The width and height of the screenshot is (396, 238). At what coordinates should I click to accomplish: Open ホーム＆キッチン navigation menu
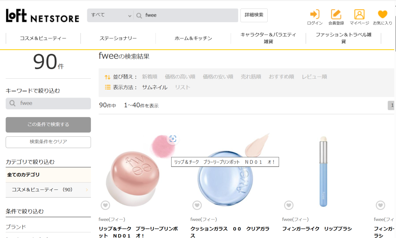click(x=193, y=38)
